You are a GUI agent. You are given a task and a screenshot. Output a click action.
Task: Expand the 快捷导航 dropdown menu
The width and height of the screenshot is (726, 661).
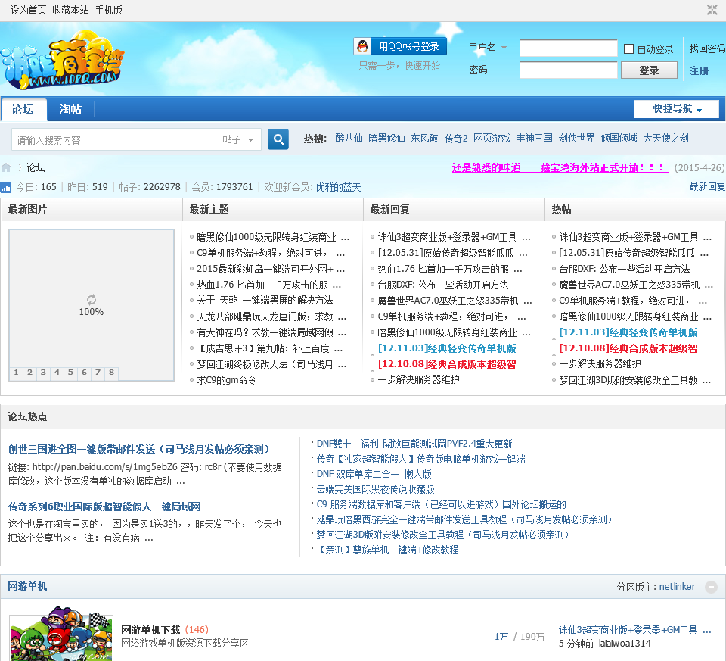pos(676,108)
